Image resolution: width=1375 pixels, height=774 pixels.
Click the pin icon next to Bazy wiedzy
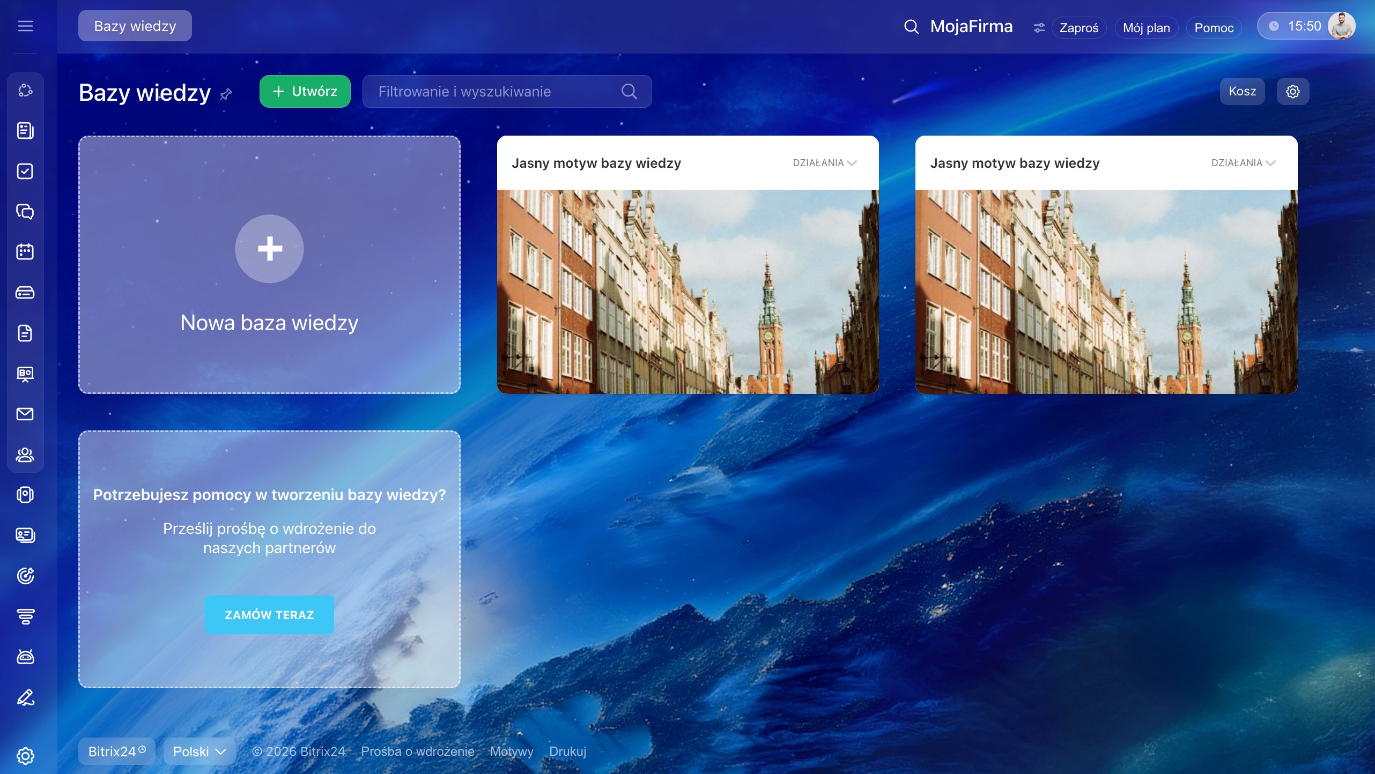click(x=226, y=94)
